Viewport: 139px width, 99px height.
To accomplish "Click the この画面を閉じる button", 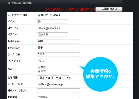I will (109, 9).
